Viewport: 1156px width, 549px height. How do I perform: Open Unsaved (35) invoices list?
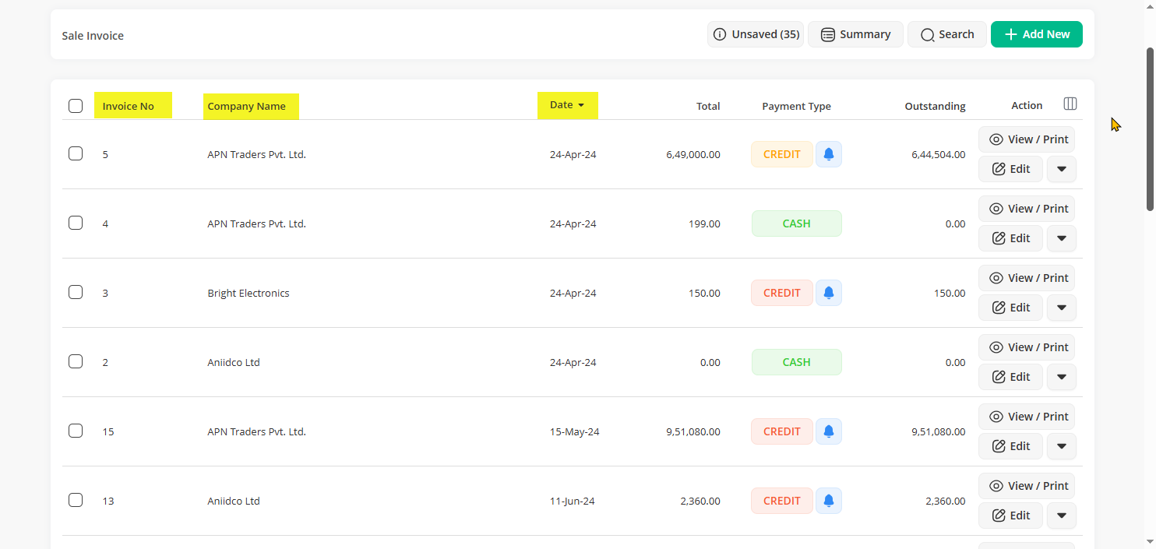755,34
